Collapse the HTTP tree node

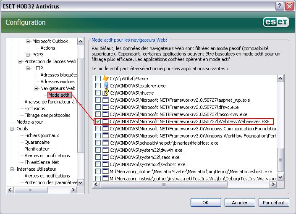coord(28,68)
